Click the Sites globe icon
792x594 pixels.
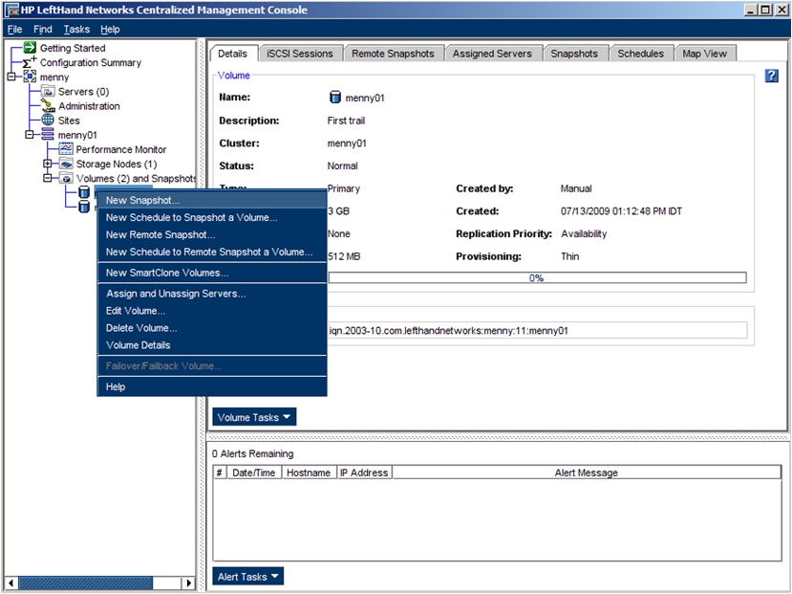click(48, 120)
